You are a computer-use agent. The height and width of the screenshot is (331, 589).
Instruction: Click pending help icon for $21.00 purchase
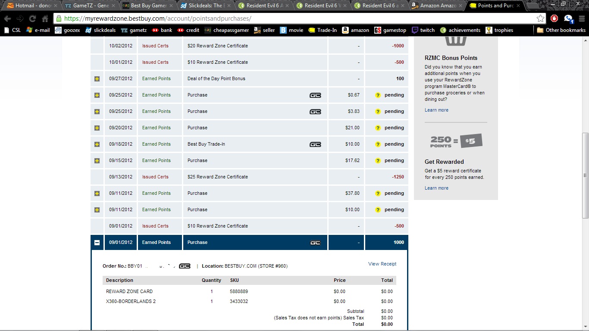point(378,128)
